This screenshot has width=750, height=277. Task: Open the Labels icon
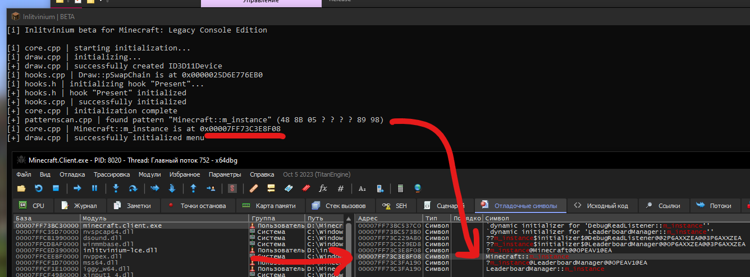click(x=289, y=188)
